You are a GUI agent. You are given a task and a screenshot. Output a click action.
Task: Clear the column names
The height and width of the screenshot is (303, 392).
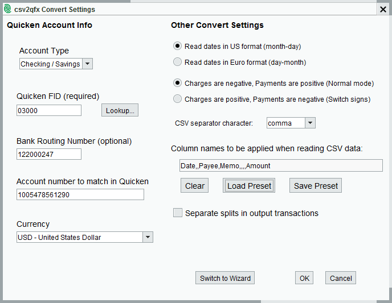pyautogui.click(x=194, y=185)
